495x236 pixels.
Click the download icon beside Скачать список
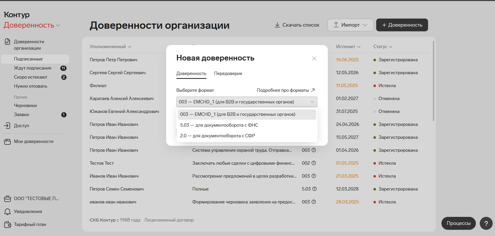point(277,25)
